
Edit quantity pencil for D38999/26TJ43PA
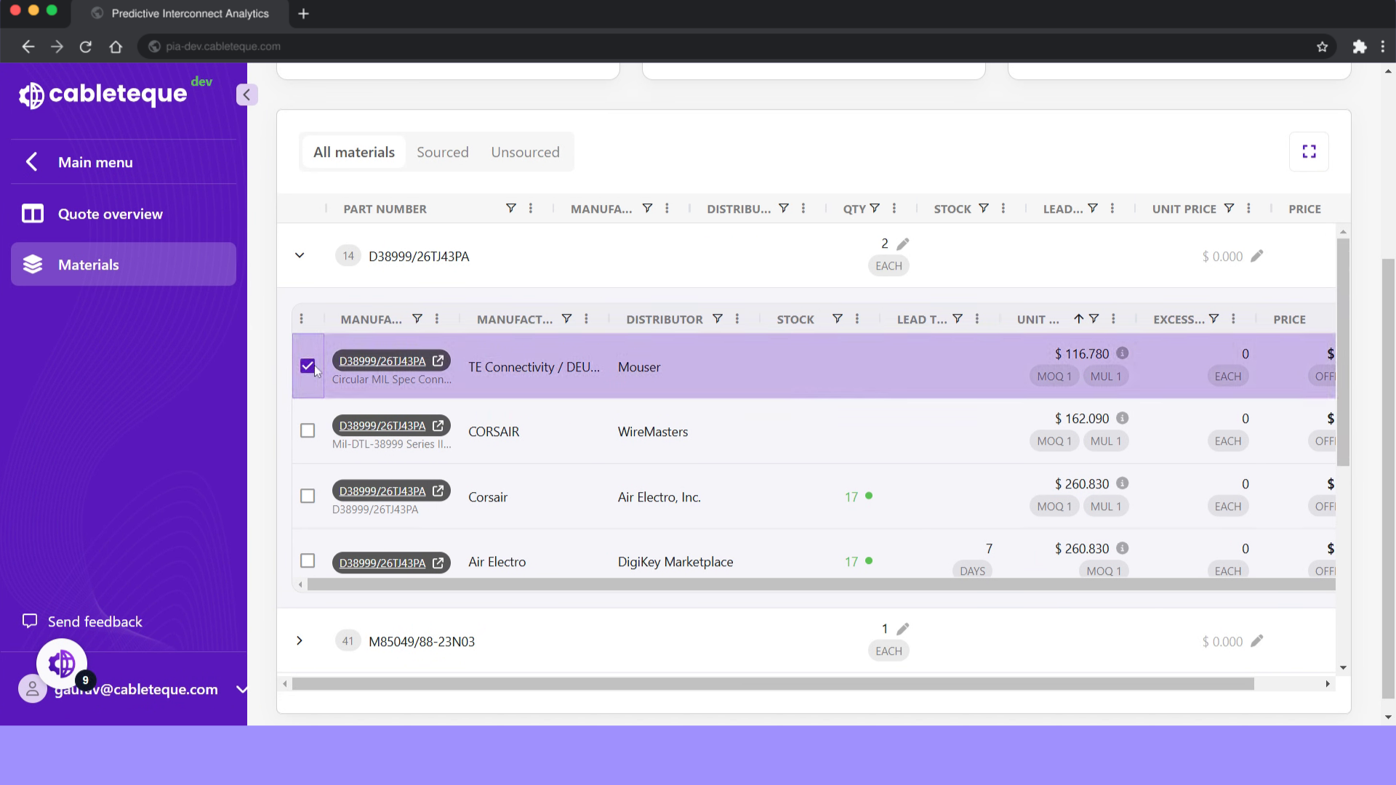(903, 244)
